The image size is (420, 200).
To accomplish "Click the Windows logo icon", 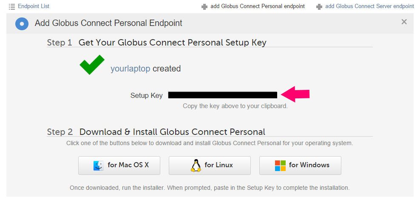I will [280, 166].
